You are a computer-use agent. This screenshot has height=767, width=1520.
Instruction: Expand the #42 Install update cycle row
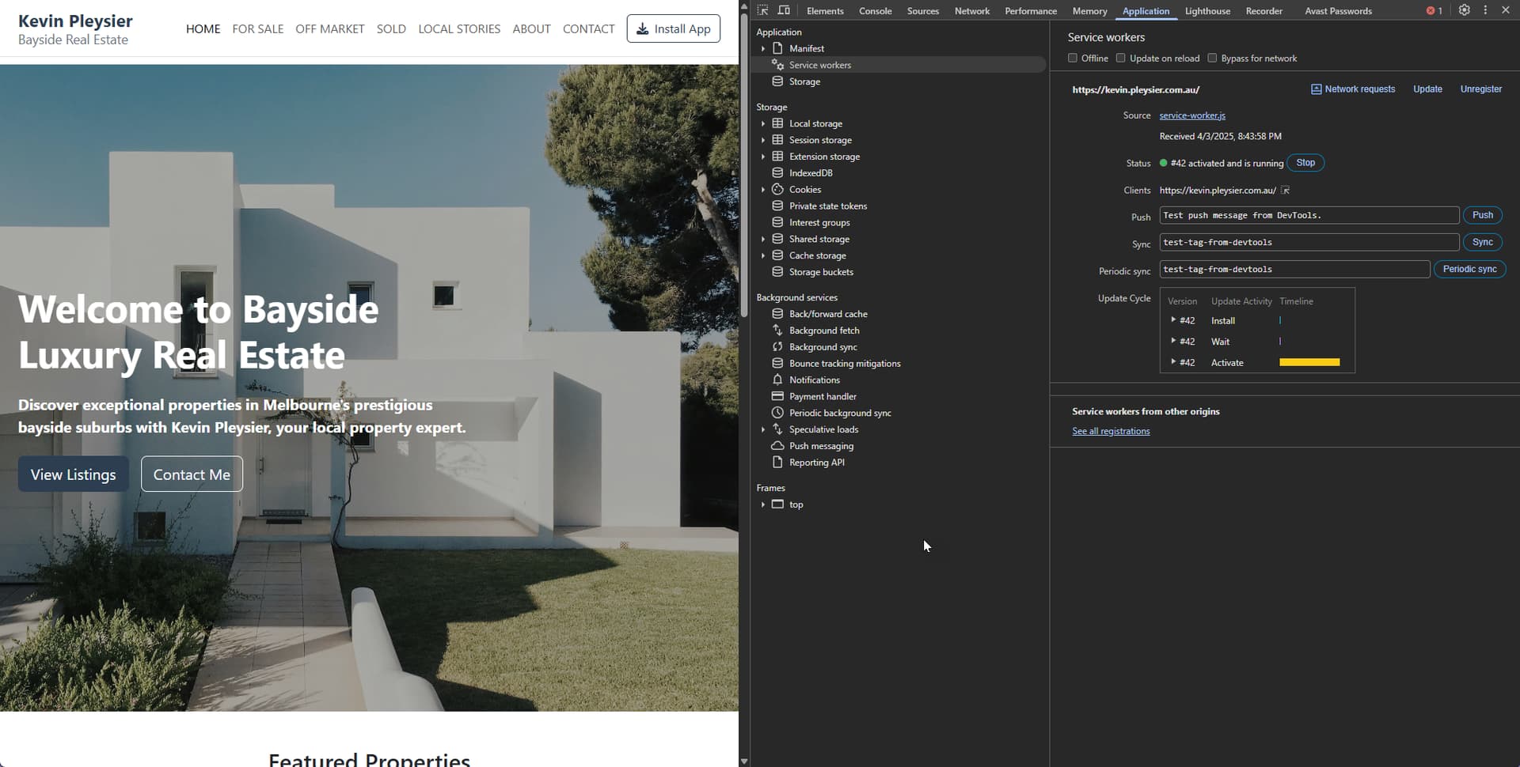(x=1173, y=320)
